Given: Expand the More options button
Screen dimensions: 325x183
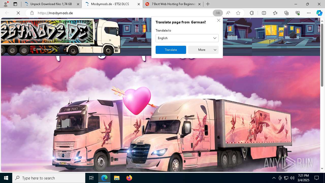Looking at the screenshot, I should 203,50.
